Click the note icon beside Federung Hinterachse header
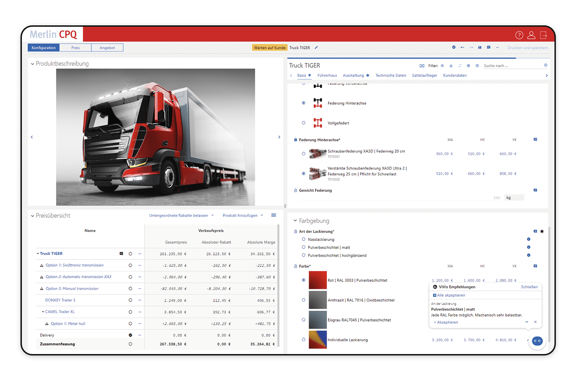 pos(535,139)
